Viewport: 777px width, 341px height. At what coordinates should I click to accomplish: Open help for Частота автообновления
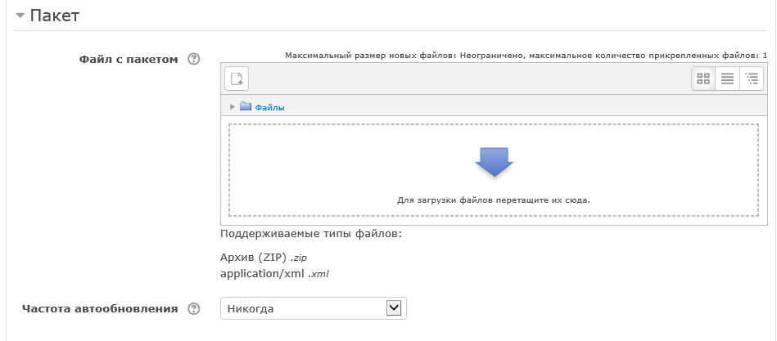(194, 308)
